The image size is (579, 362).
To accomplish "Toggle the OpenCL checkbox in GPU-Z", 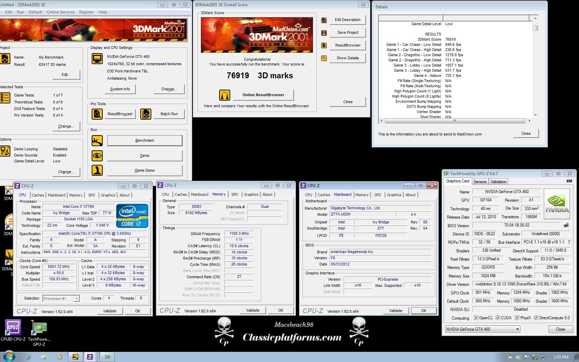I will tap(476, 318).
